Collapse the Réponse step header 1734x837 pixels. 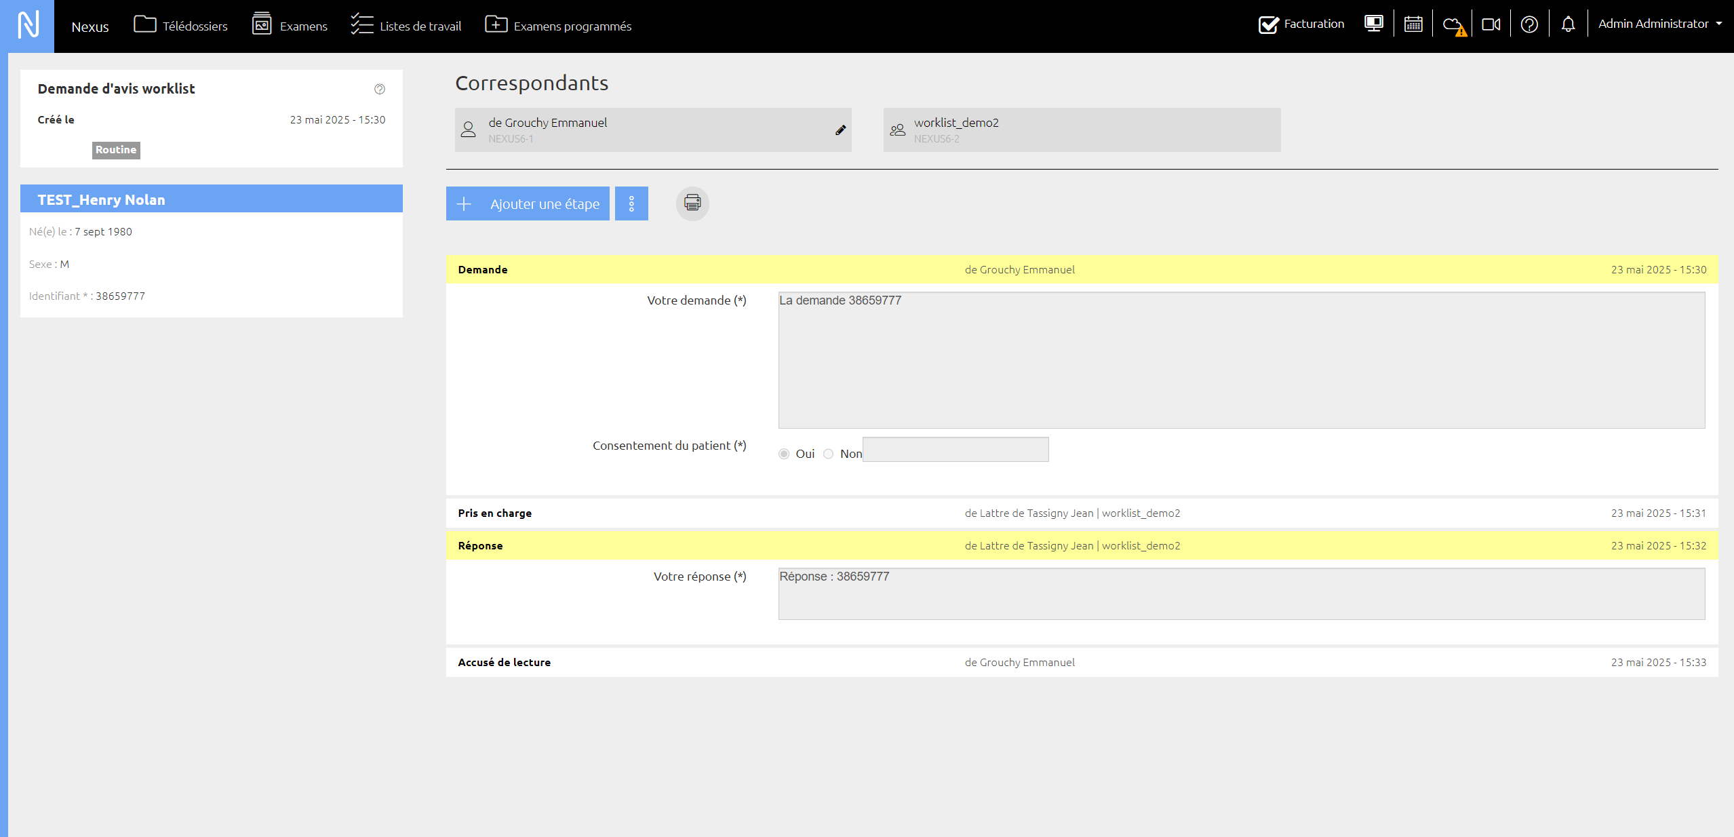pos(1082,545)
